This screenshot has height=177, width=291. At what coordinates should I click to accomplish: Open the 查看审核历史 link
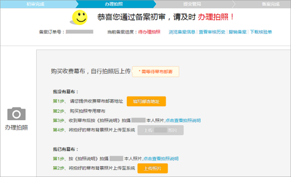point(212,32)
